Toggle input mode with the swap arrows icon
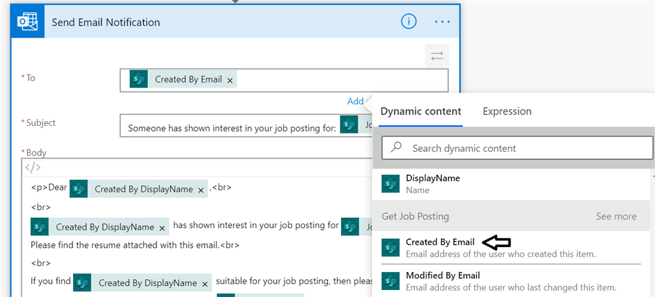The image size is (655, 297). tap(437, 56)
